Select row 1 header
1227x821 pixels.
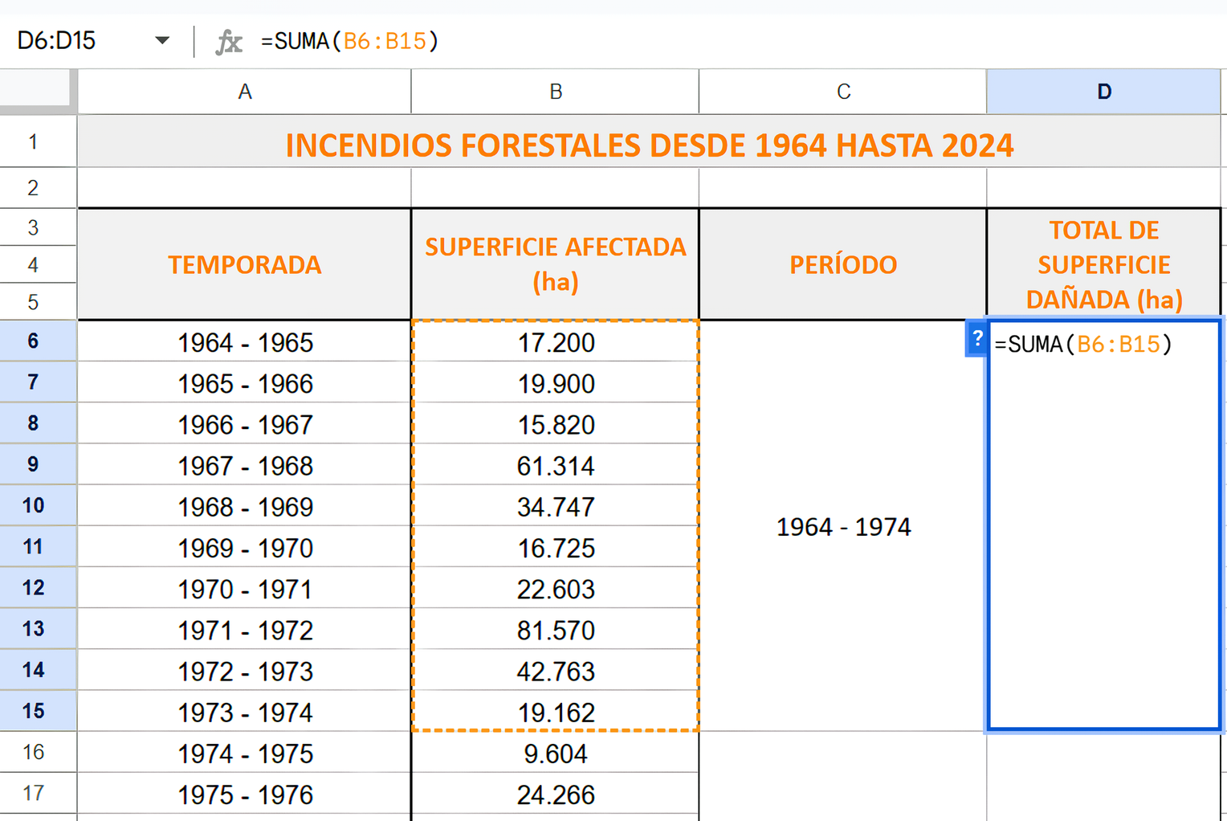click(x=34, y=142)
